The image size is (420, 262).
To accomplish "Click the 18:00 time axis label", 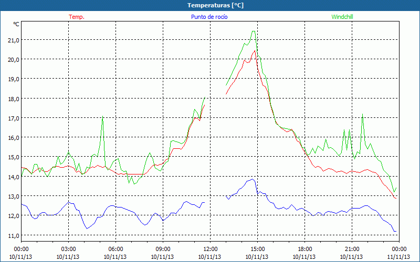I will coord(305,249).
